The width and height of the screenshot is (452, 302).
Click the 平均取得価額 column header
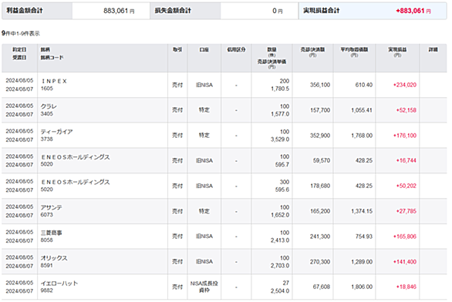click(354, 50)
